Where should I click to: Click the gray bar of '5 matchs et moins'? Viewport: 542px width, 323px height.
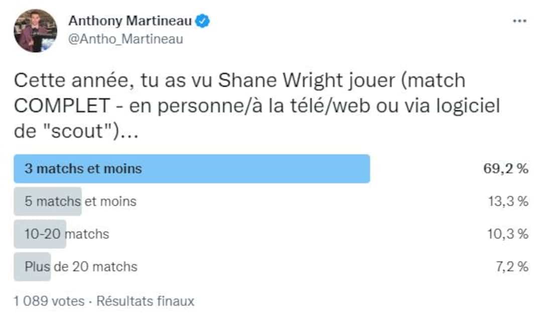click(48, 201)
